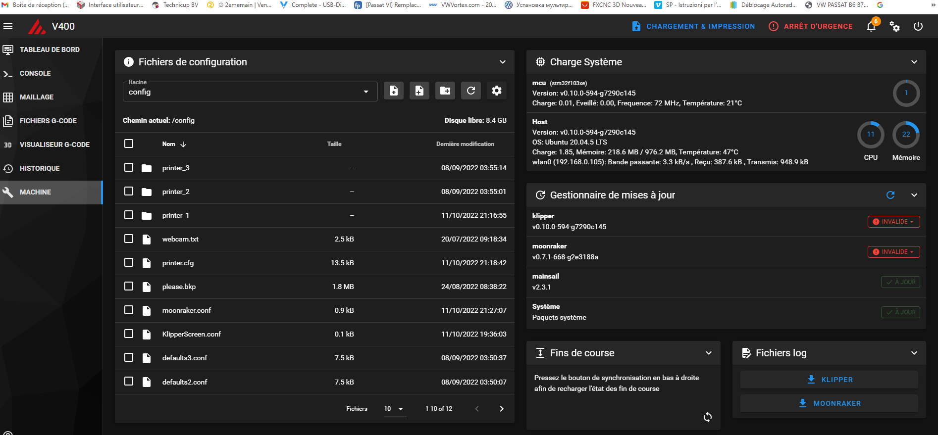Image resolution: width=938 pixels, height=435 pixels.
Task: Click the Système À JOUR button
Action: click(x=900, y=312)
